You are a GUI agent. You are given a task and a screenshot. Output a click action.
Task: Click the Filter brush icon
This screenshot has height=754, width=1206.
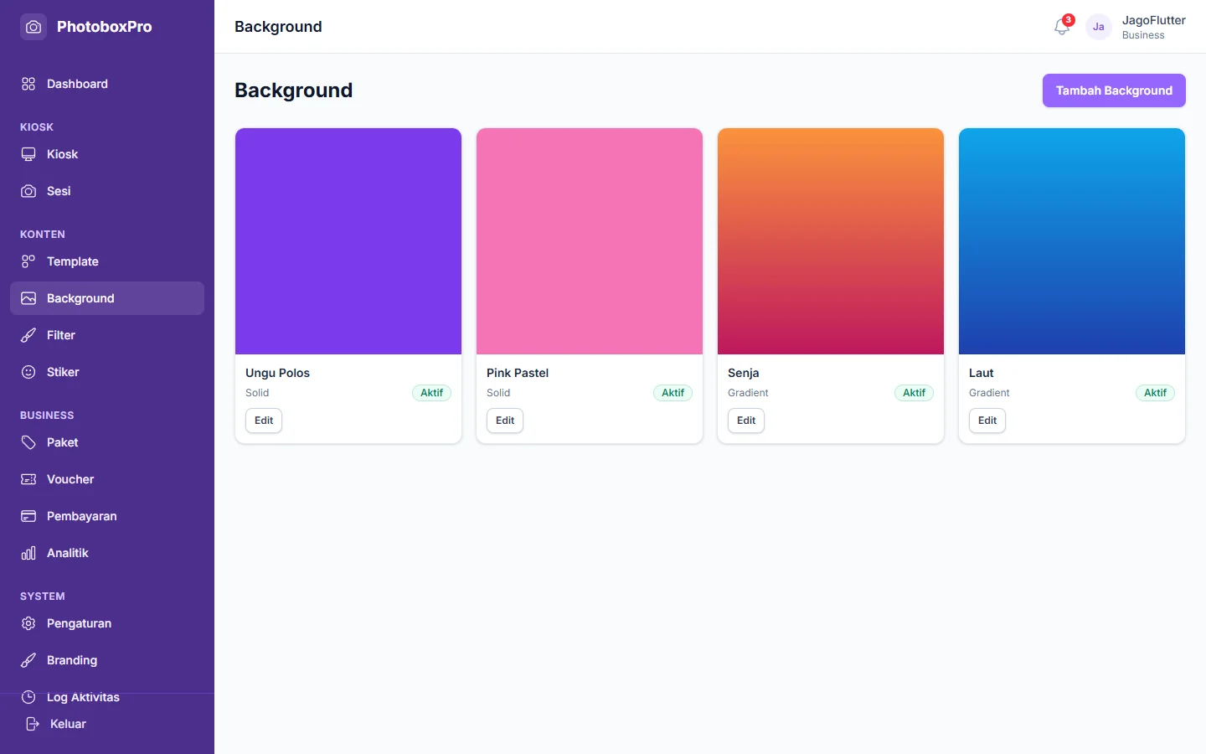(28, 335)
